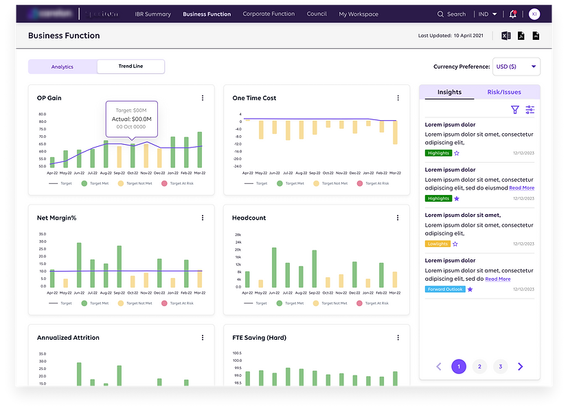
Task: Toggle Target Not Met legend in Headcount
Action: 330,303
